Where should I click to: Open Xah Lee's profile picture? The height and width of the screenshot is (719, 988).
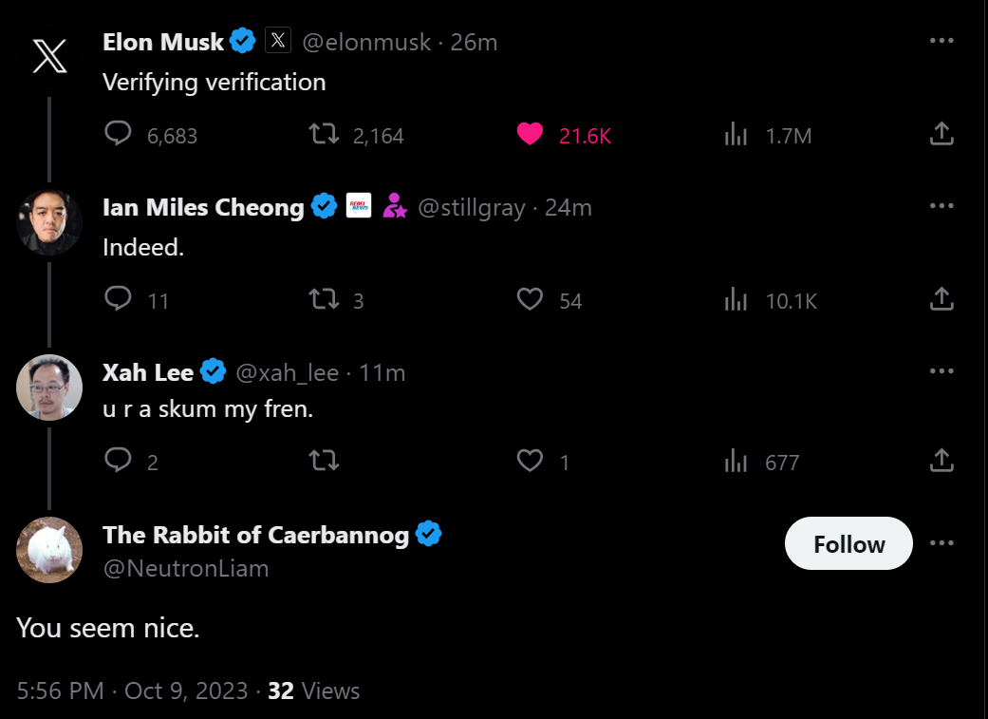pyautogui.click(x=49, y=387)
